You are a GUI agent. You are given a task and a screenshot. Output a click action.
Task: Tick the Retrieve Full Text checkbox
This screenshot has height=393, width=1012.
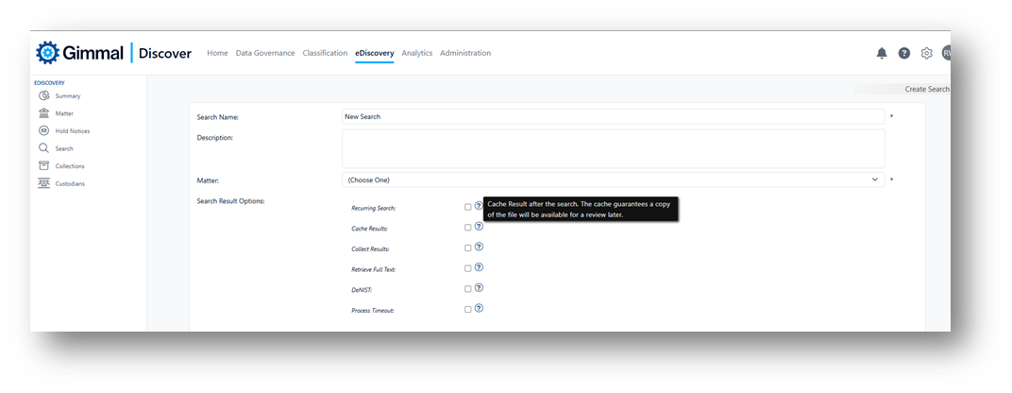pyautogui.click(x=467, y=269)
